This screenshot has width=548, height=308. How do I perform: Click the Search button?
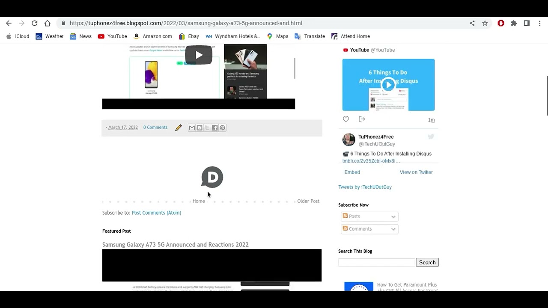click(x=427, y=262)
